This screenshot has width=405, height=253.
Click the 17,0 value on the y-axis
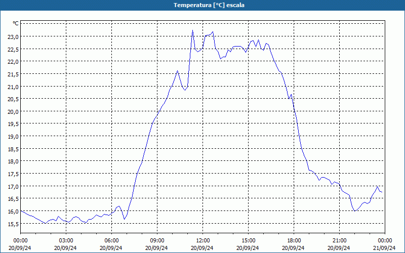click(13, 187)
